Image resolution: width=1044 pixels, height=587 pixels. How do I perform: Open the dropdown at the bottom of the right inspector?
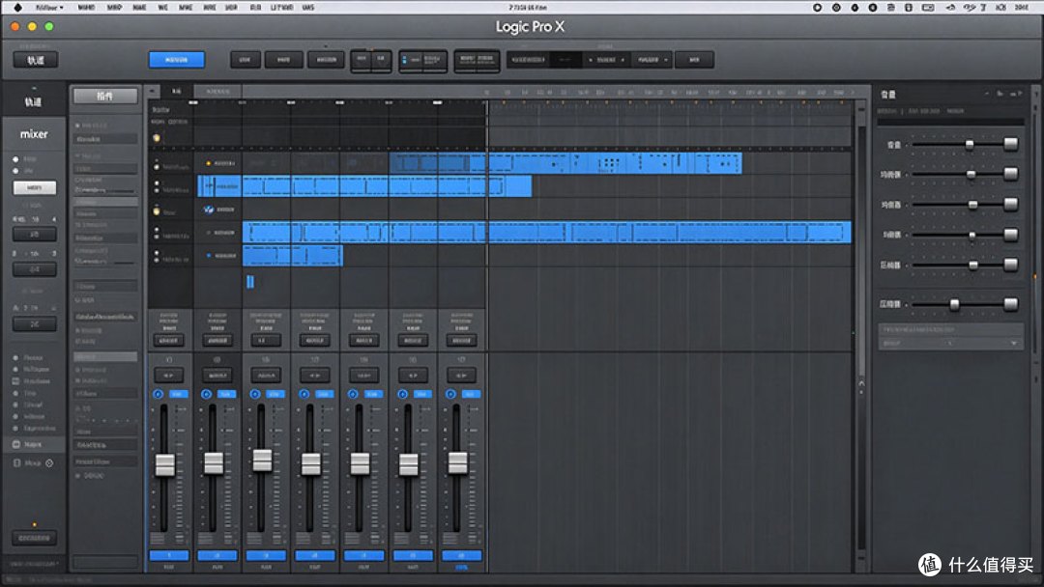[x=950, y=343]
